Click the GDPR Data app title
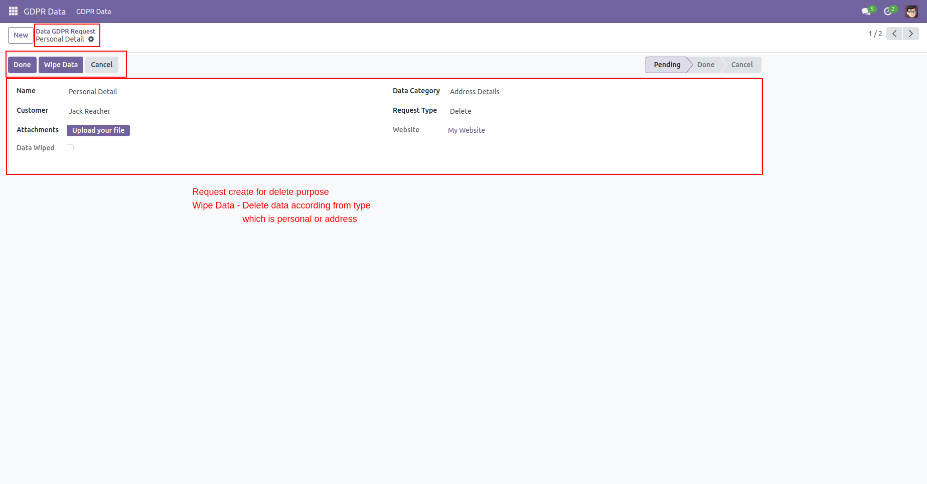 click(45, 12)
